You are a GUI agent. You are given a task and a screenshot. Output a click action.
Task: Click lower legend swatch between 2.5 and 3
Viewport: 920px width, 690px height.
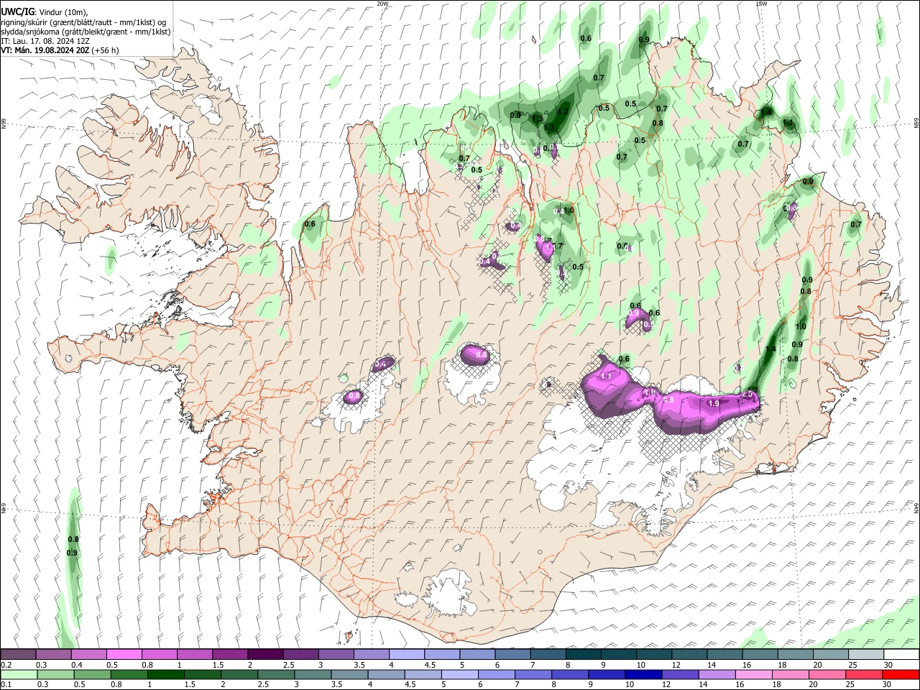(277, 674)
